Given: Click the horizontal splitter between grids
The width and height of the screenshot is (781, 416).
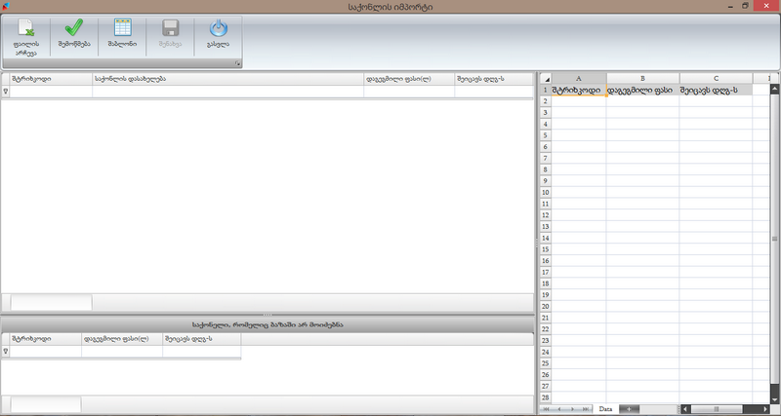Looking at the screenshot, I should (267, 315).
